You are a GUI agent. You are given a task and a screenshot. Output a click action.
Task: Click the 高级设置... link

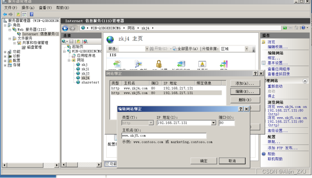277,131
